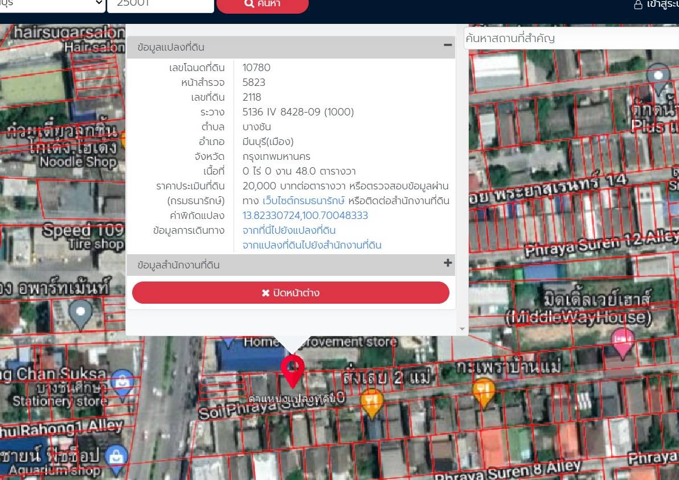The image size is (679, 480).
Task: Click the ค้นหาสถานที่สำคัญ place search field
Action: 571,39
